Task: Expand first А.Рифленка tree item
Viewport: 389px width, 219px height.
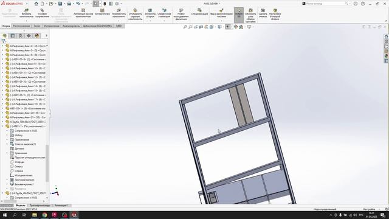Action: (x=2, y=46)
